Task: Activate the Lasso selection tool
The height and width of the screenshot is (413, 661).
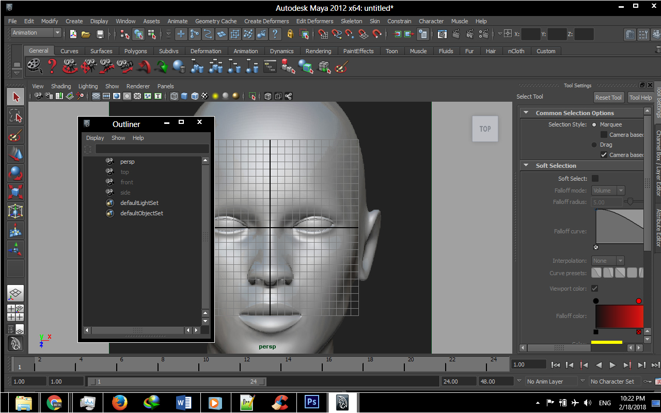Action: (x=15, y=116)
